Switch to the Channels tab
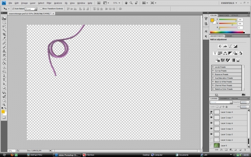This screenshot has height=157, width=251. pyautogui.click(x=224, y=98)
